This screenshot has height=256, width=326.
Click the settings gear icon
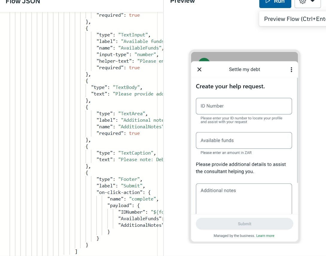pyautogui.click(x=302, y=1)
